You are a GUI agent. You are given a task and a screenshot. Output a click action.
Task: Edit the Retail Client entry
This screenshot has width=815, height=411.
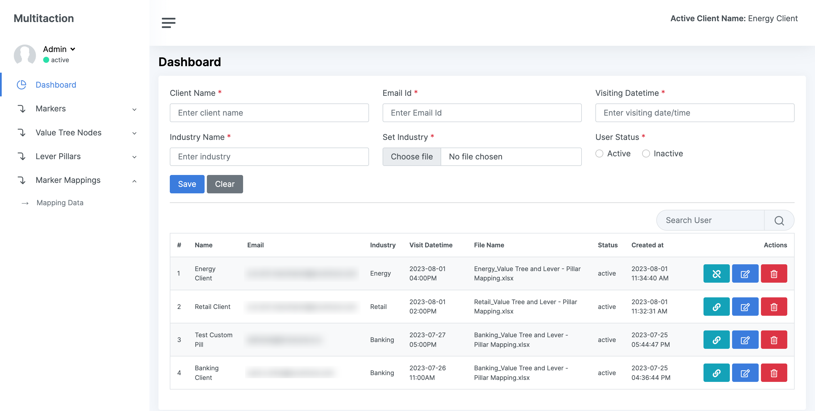(745, 306)
